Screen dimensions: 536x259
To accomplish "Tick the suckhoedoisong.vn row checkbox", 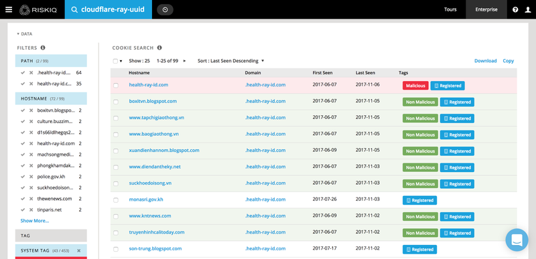I will click(116, 183).
